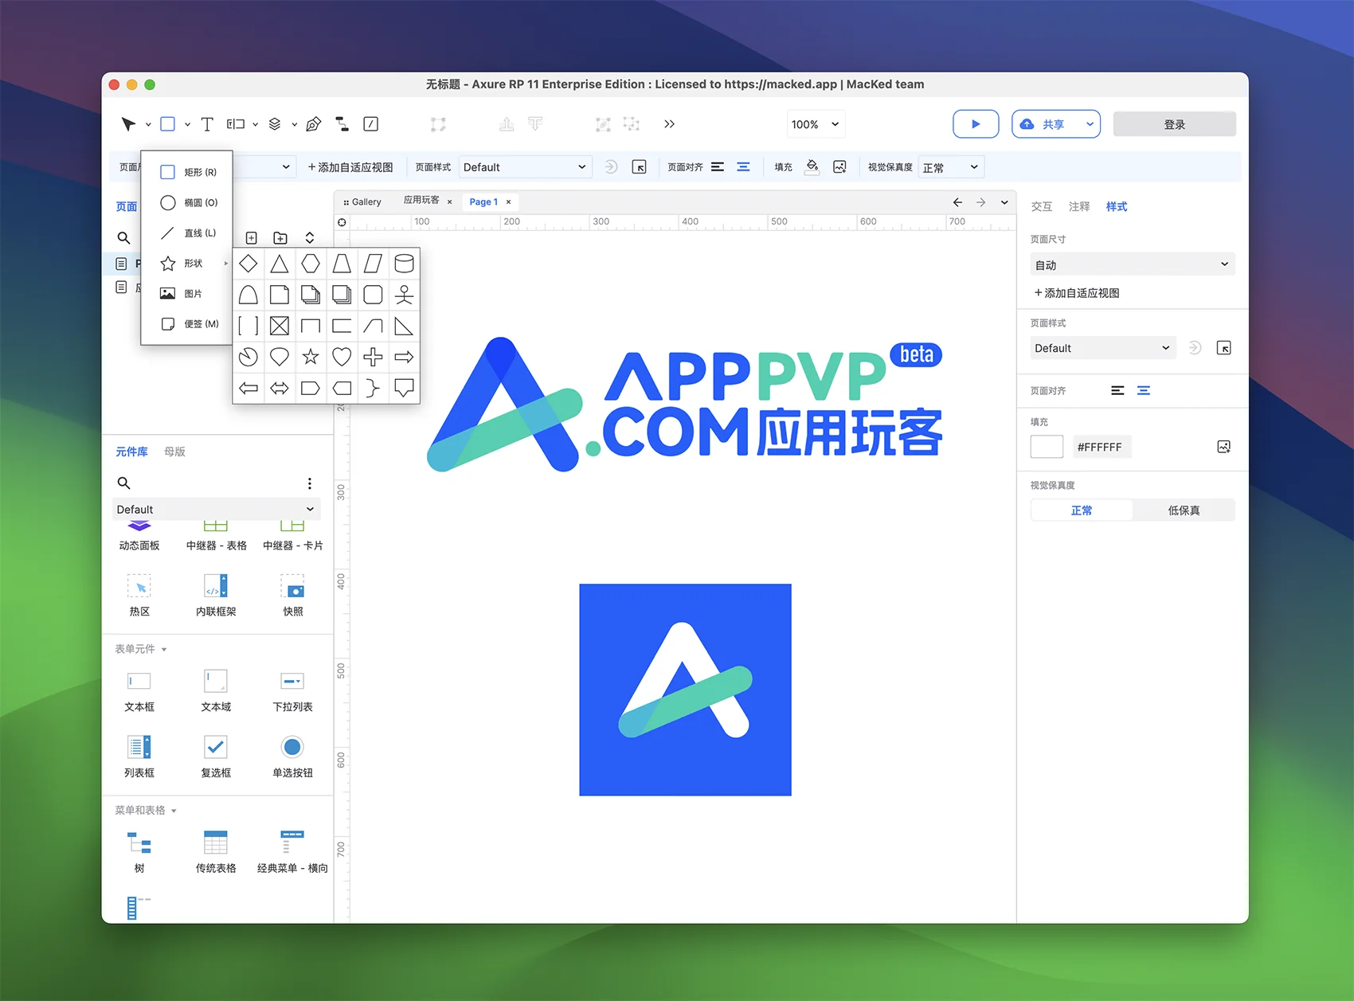Click add folder icon in pages panel

(x=280, y=238)
